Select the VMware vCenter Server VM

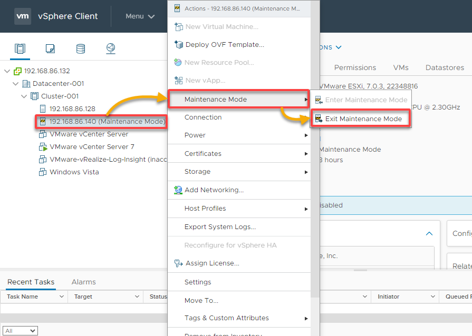click(x=89, y=134)
